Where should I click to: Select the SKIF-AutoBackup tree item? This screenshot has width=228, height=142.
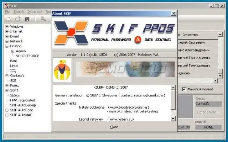pos(23,105)
